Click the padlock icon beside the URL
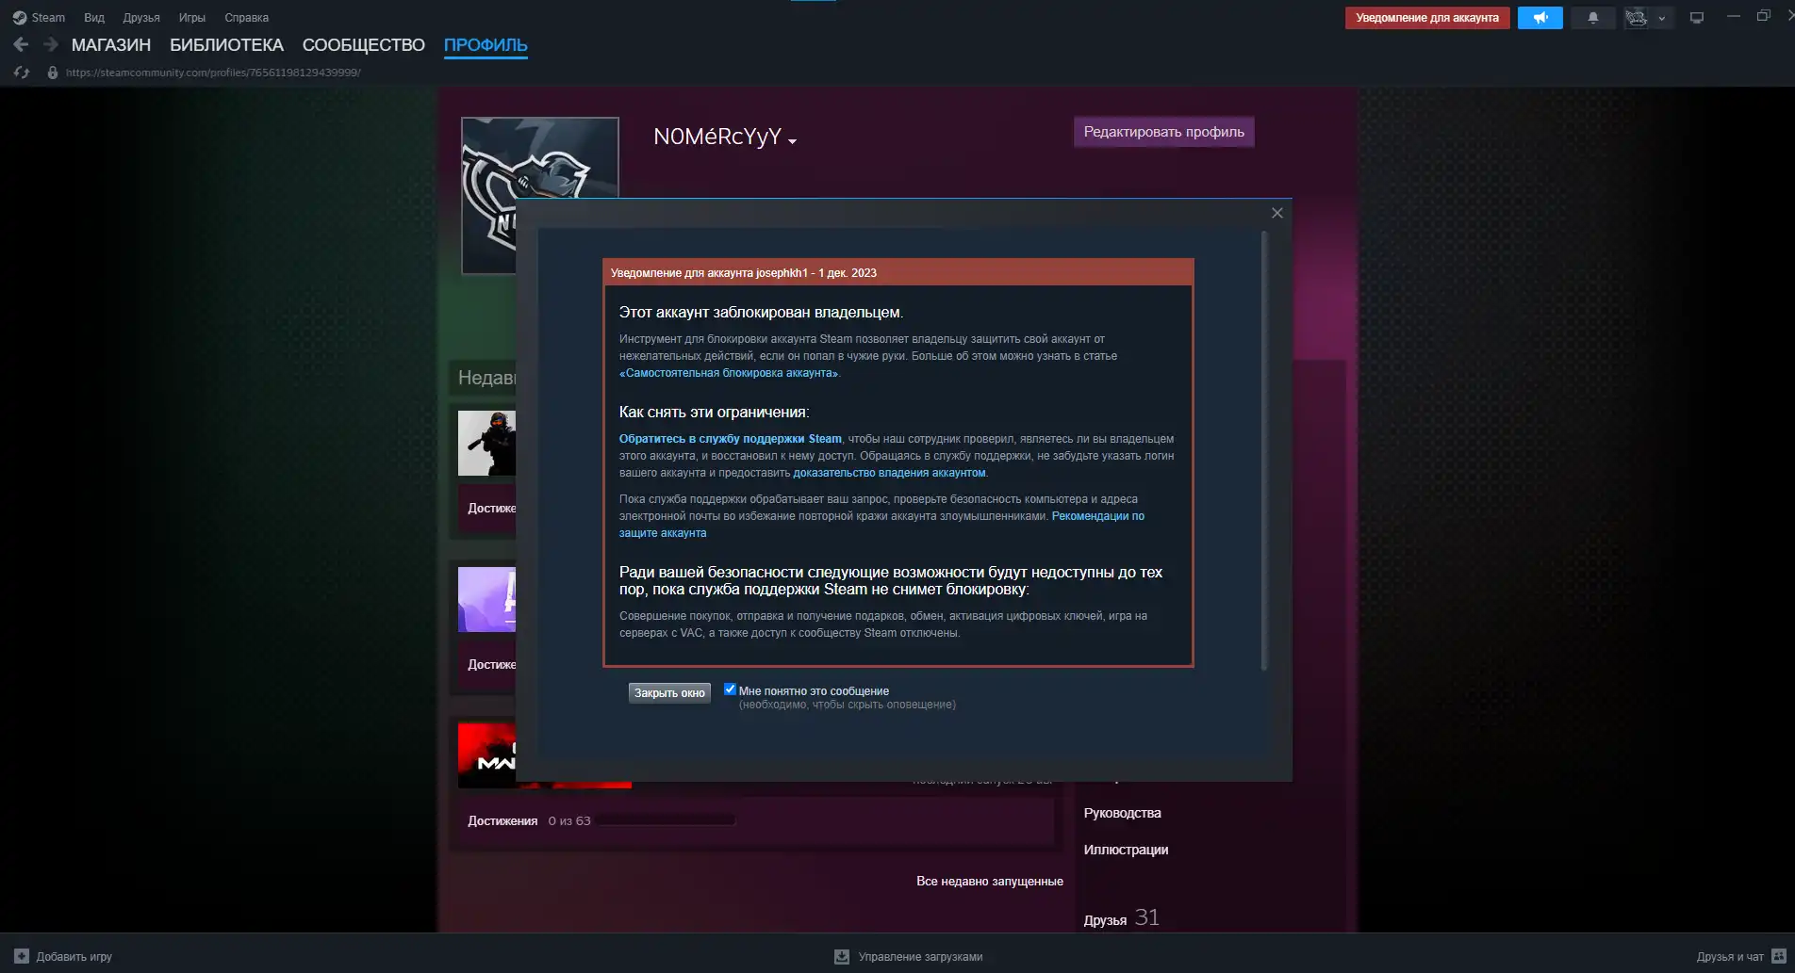Screen dimensions: 1795x973 pyautogui.click(x=53, y=73)
